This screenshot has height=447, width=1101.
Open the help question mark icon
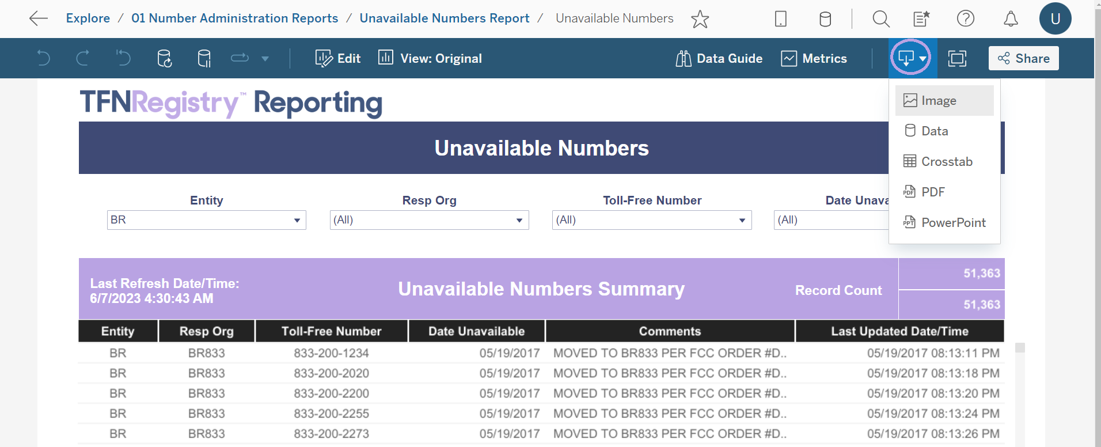pyautogui.click(x=966, y=18)
